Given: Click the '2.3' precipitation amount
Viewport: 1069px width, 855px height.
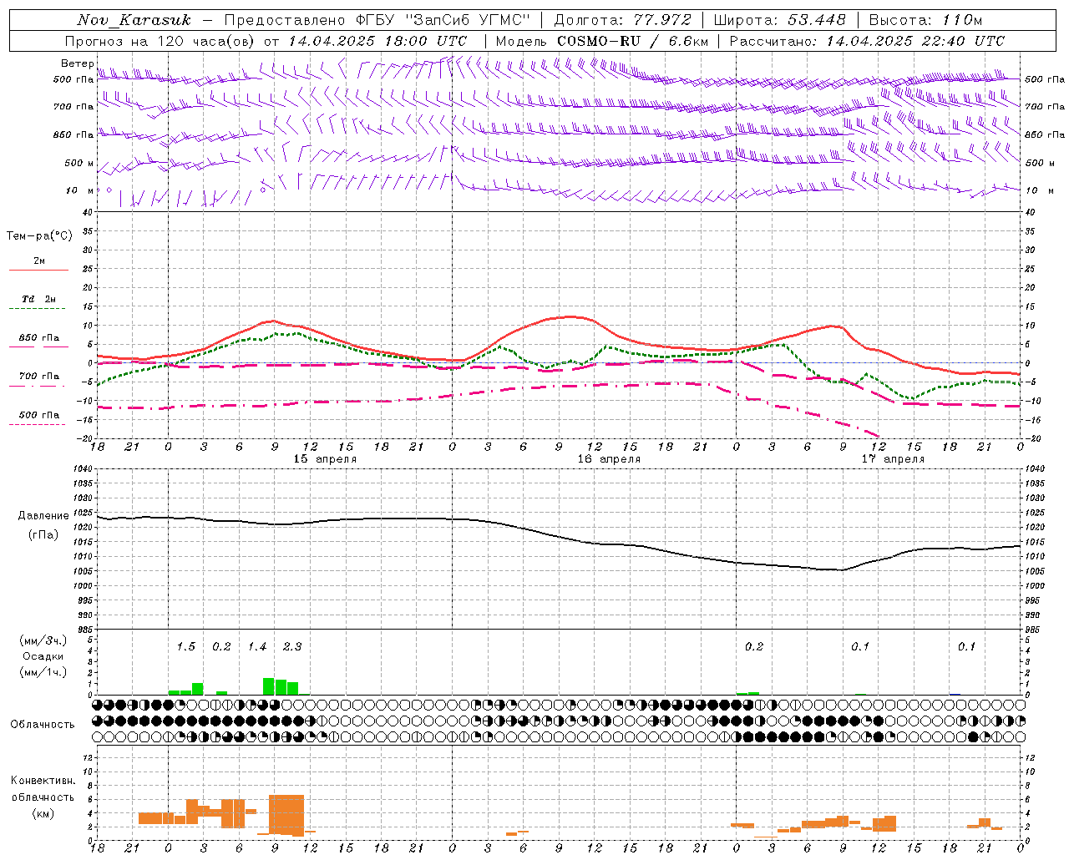Looking at the screenshot, I should pos(292,647).
